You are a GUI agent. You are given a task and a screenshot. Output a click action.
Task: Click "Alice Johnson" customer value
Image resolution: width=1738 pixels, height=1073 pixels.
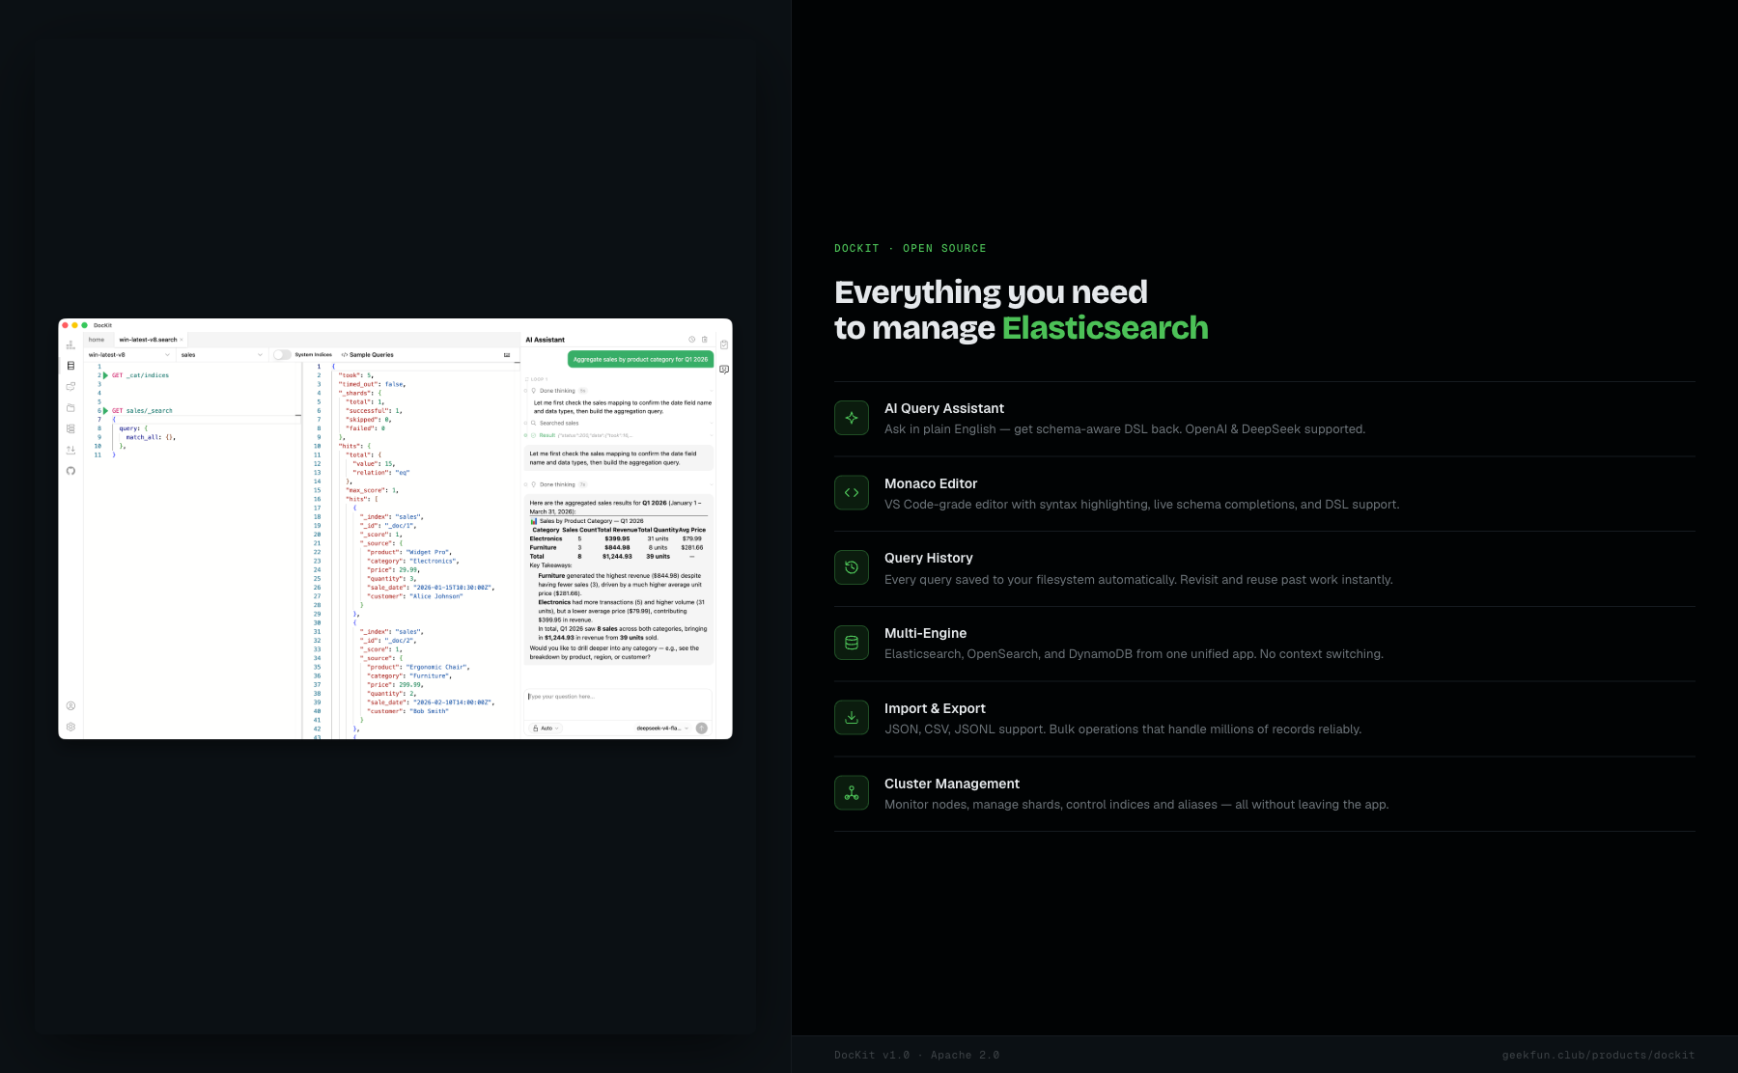point(436,596)
